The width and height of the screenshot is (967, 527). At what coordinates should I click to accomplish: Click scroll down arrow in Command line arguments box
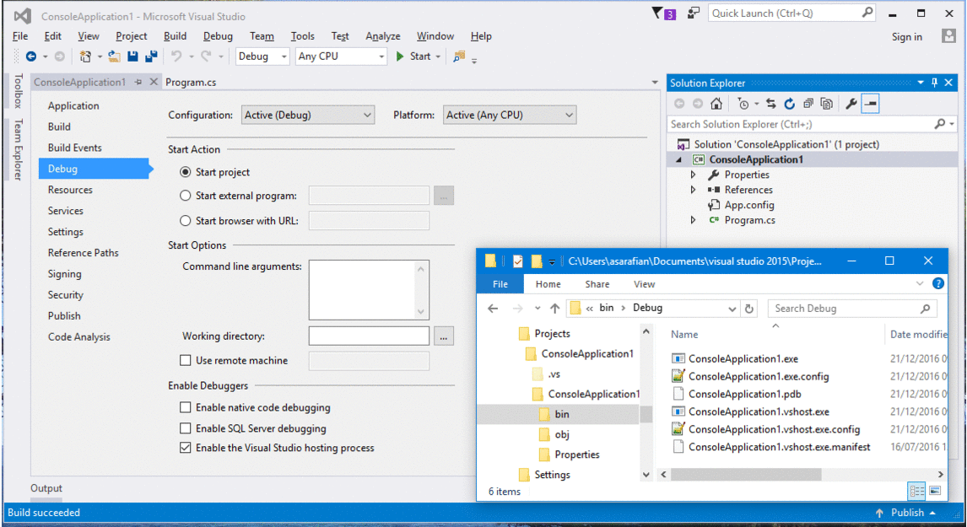pos(420,312)
